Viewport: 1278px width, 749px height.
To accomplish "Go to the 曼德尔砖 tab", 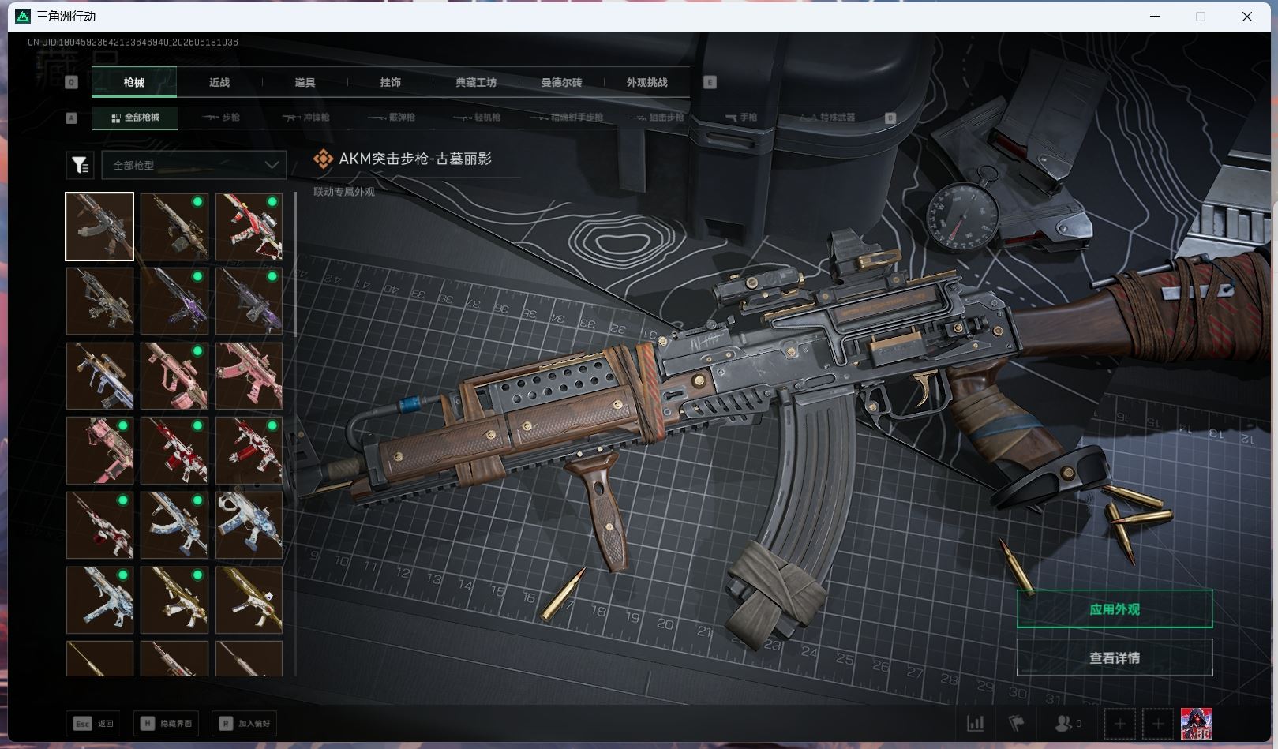I will [x=561, y=82].
